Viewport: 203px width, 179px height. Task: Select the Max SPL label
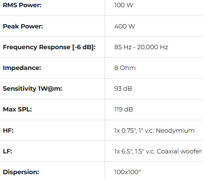17,110
